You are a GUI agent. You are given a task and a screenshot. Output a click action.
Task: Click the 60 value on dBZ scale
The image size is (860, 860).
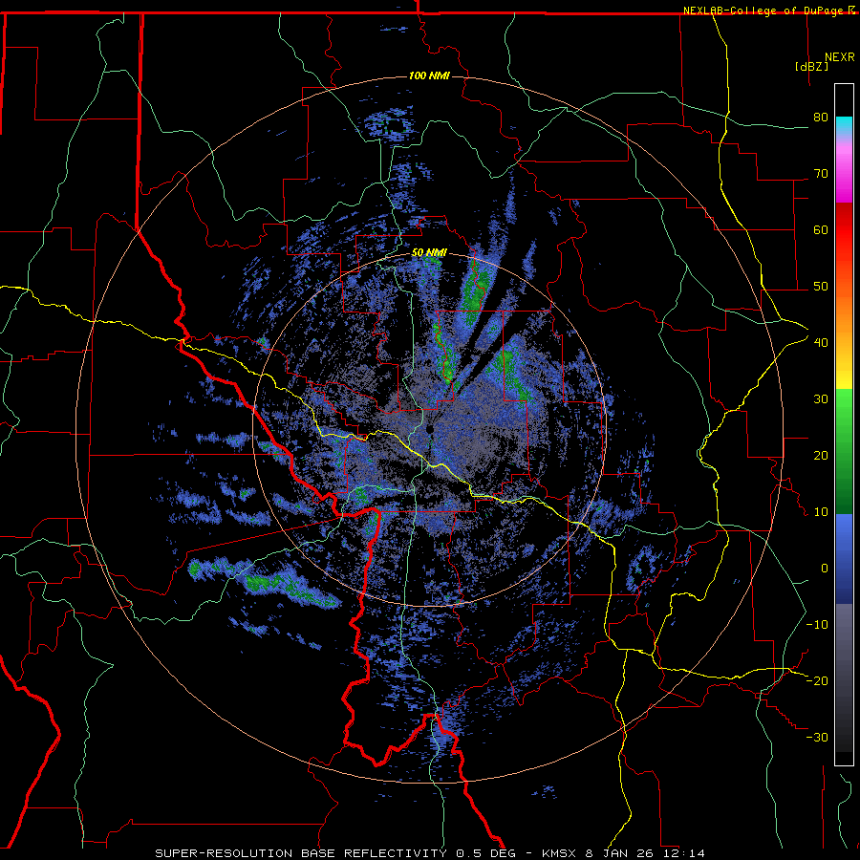821,229
